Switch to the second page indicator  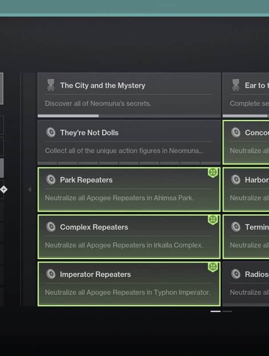click(227, 311)
